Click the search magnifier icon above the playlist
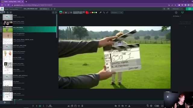Viewport: 193px width, 108px height. [x=8, y=12]
